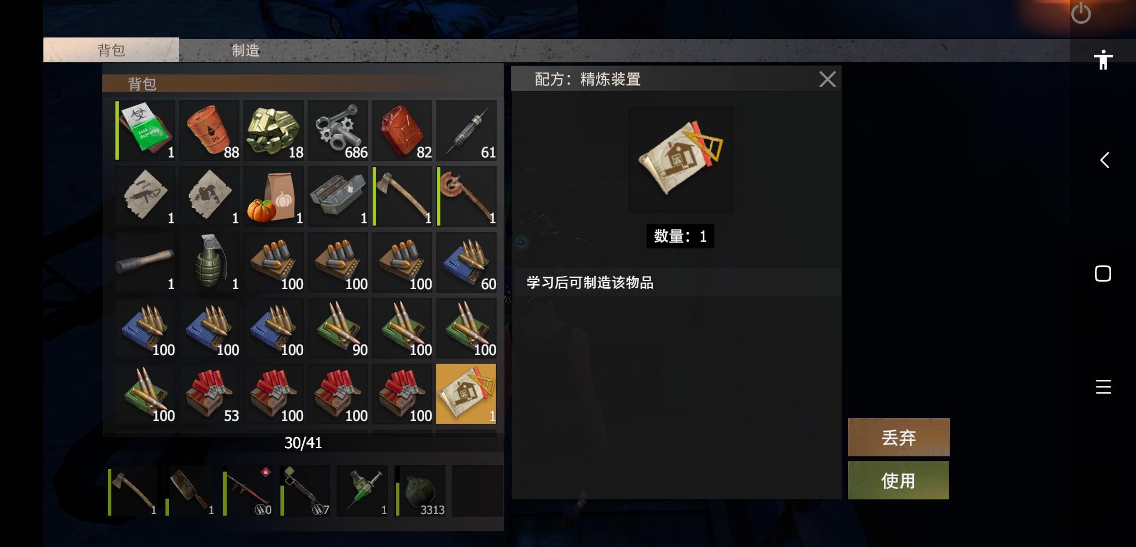This screenshot has height=547, width=1136.
Task: Click the highlighted blueprint recipe slot
Action: pos(466,394)
